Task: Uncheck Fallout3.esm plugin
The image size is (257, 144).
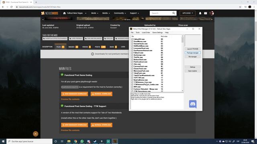Action: pos(132,53)
